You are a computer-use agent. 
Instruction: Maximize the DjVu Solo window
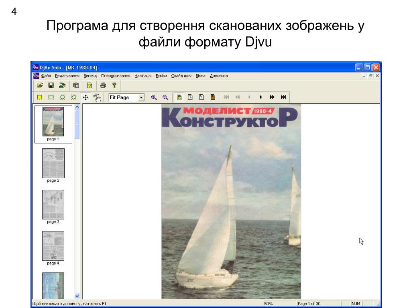[x=368, y=67]
